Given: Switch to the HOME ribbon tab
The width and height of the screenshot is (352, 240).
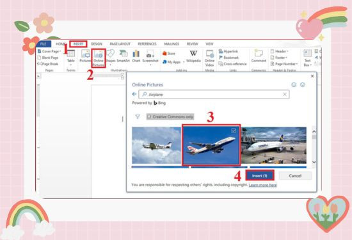Looking at the screenshot, I should pos(60,44).
